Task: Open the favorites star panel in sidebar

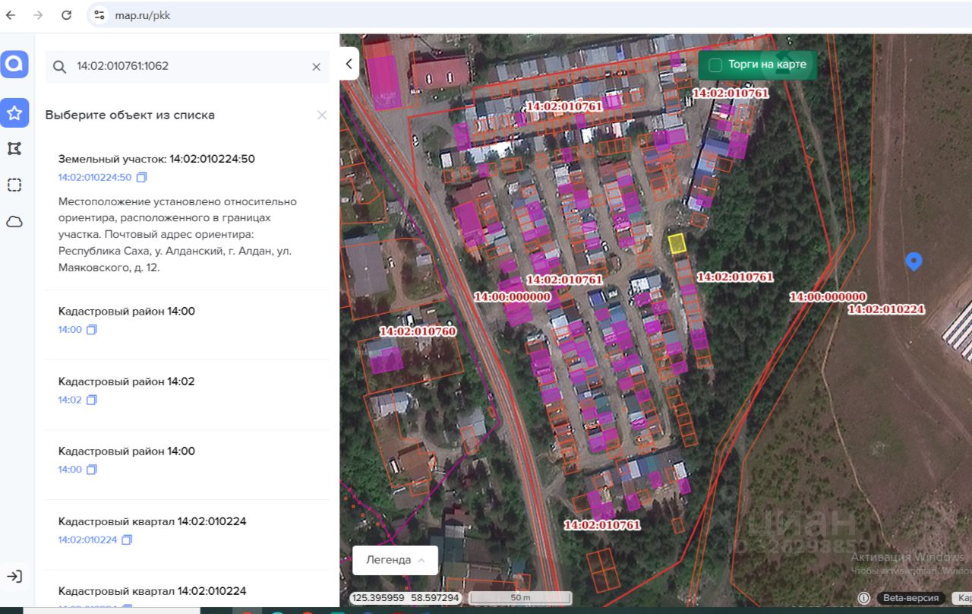Action: (14, 113)
